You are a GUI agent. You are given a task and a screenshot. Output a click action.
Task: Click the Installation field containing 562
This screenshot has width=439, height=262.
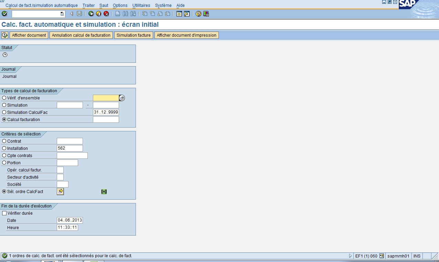click(70, 148)
